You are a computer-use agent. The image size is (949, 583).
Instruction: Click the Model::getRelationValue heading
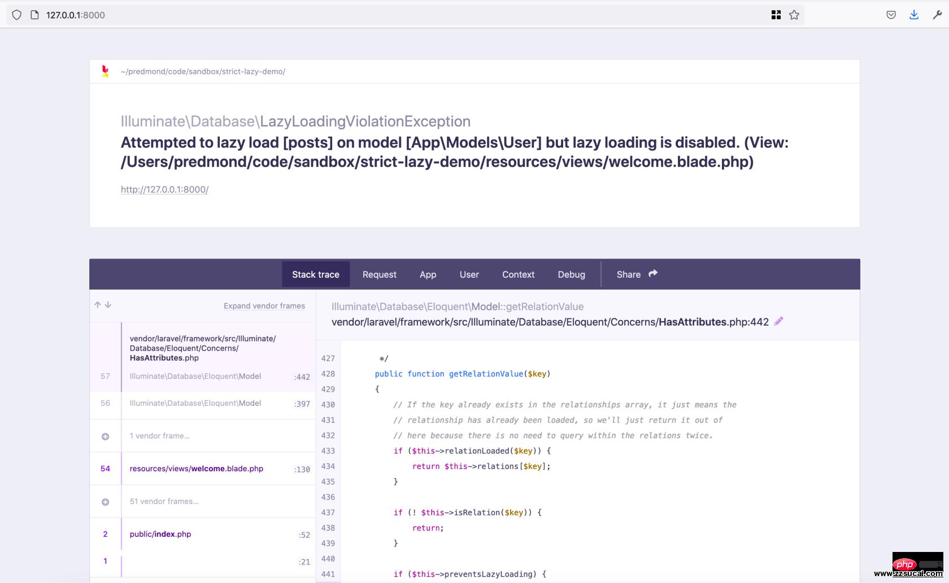tap(458, 306)
